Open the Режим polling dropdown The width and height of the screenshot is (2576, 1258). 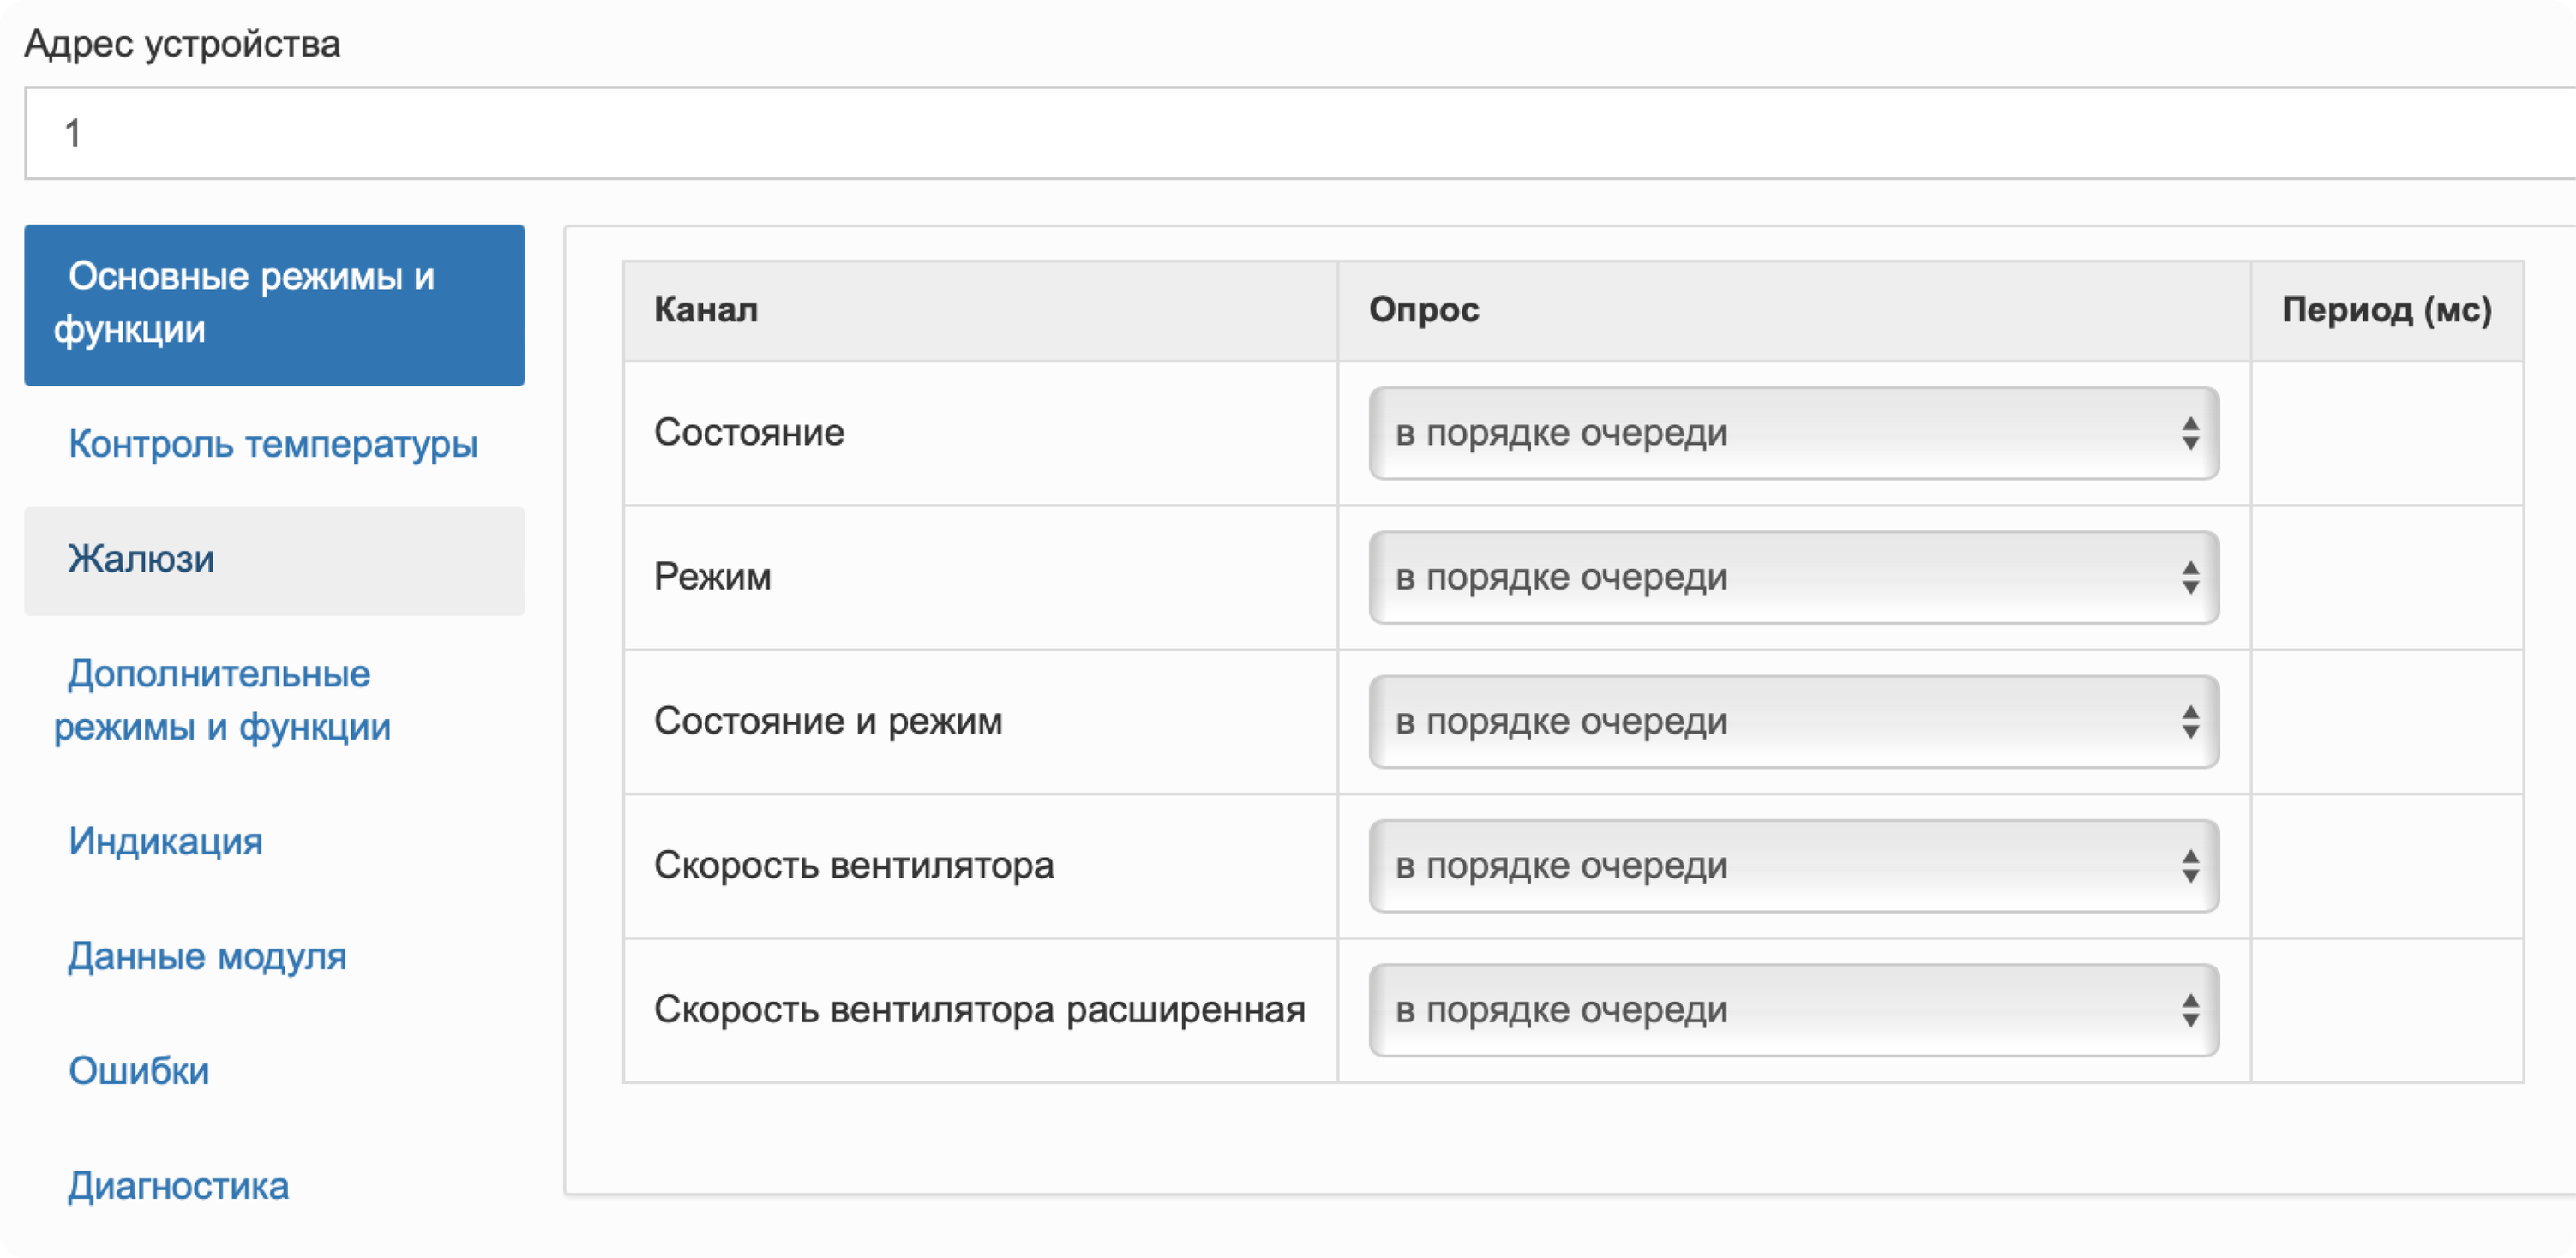[x=1793, y=577]
